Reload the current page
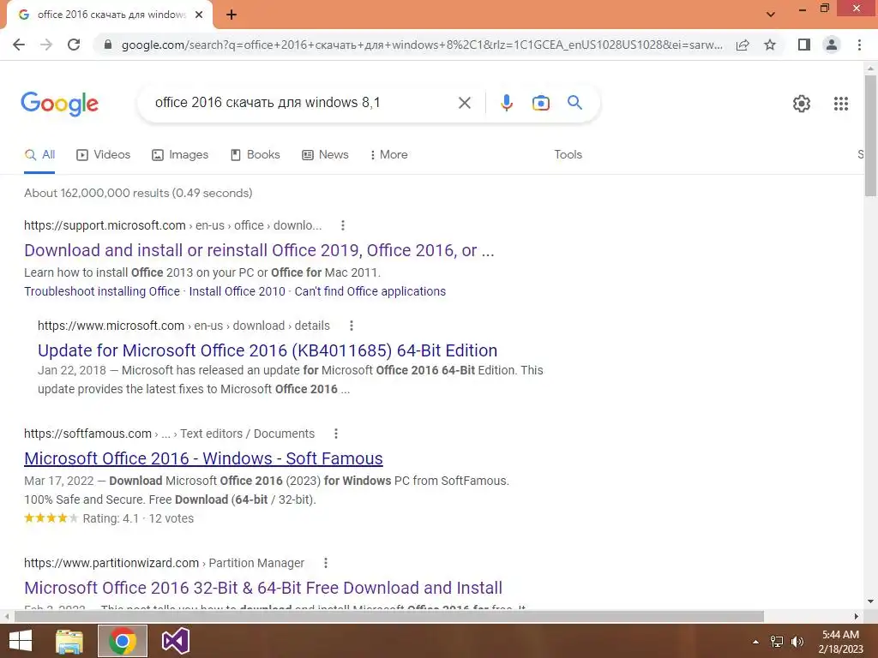 pyautogui.click(x=74, y=45)
